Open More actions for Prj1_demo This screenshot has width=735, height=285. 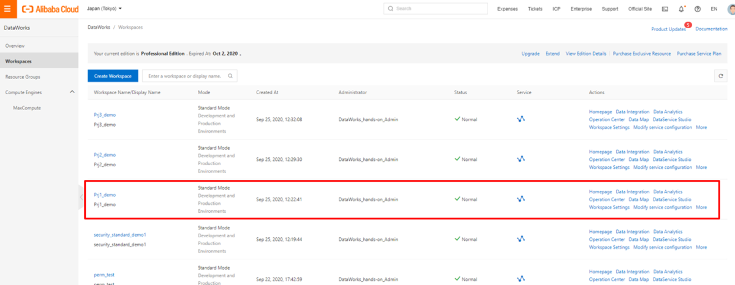[701, 207]
